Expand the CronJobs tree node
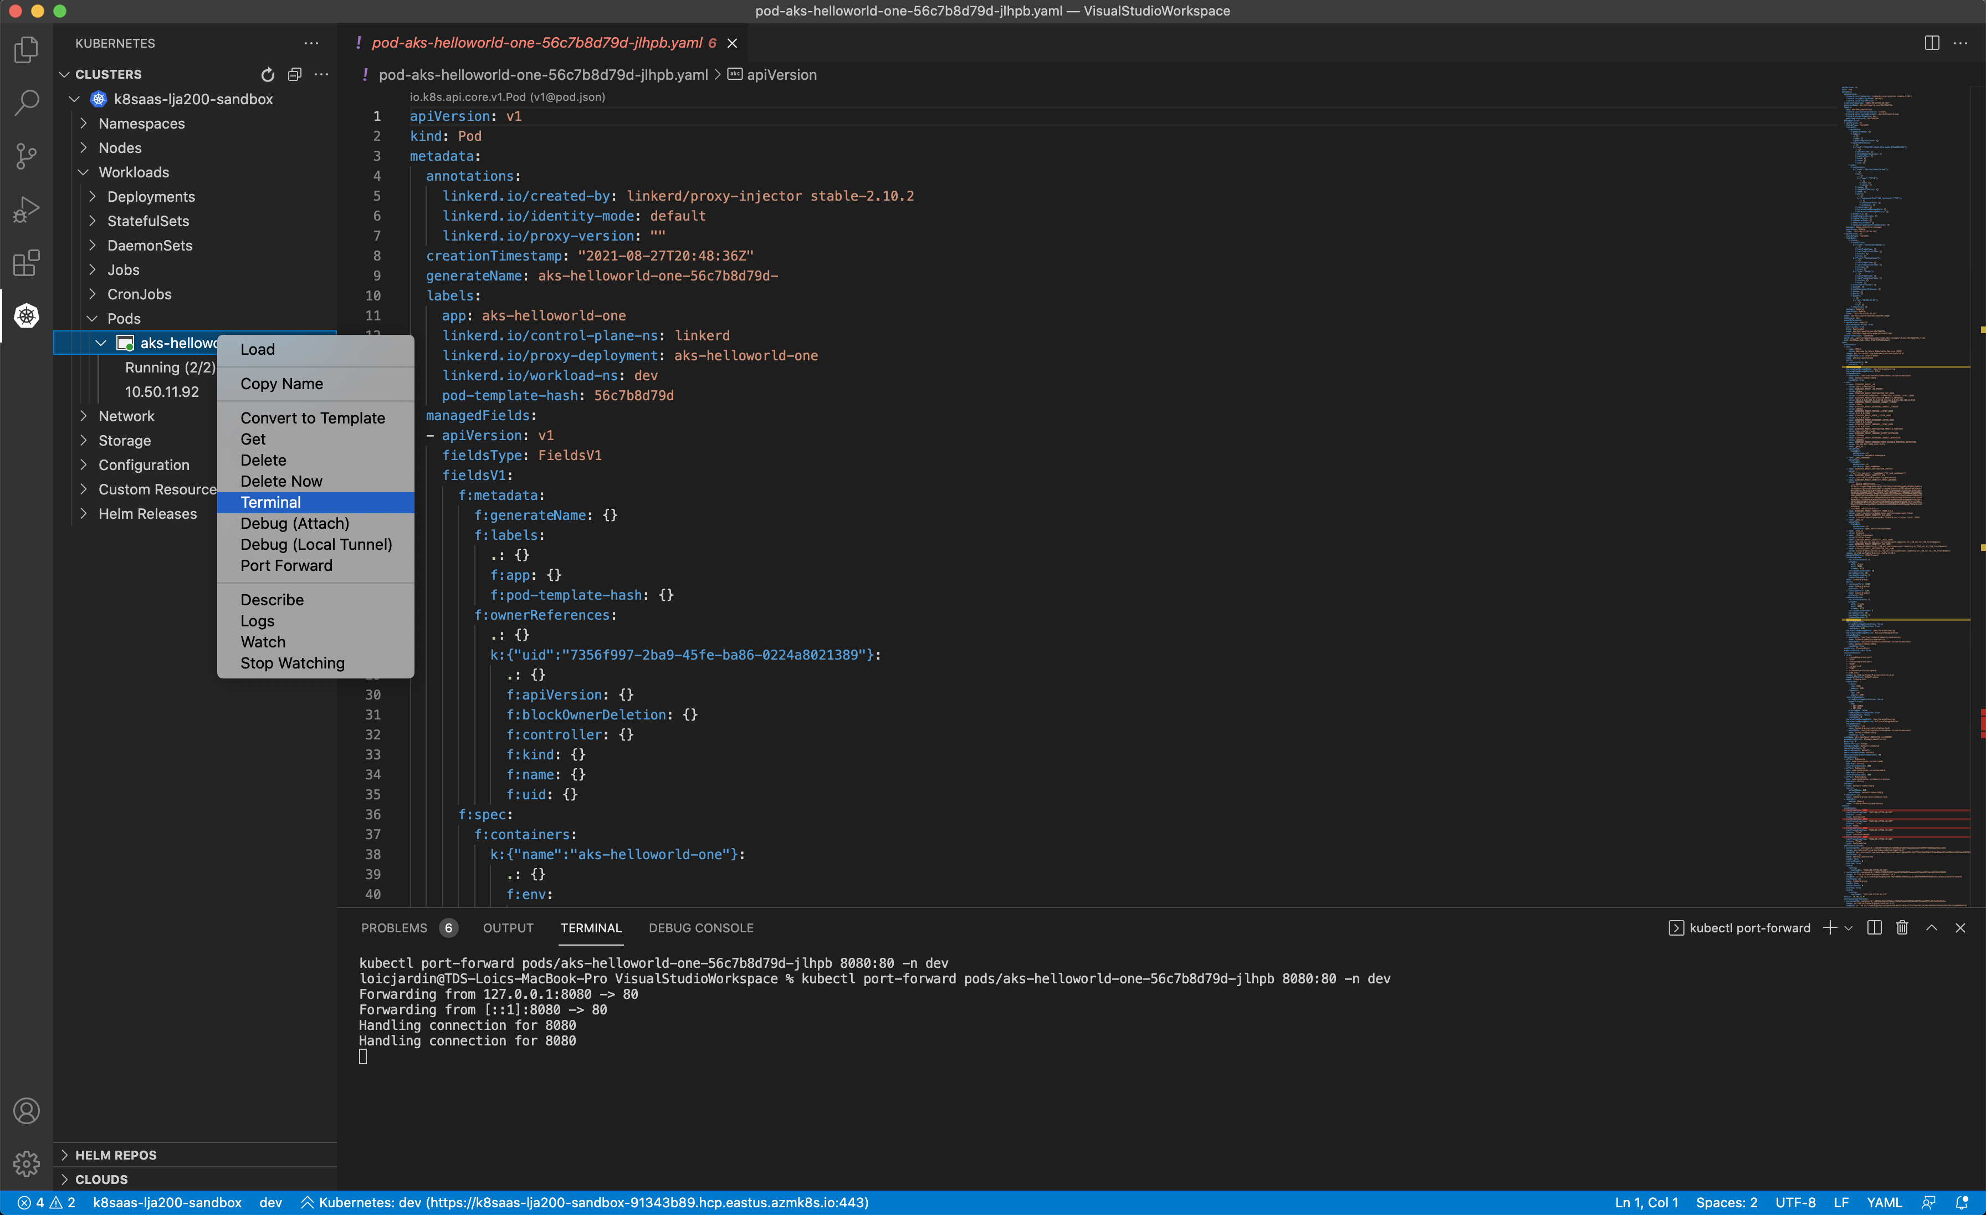This screenshot has height=1215, width=1986. click(x=92, y=294)
